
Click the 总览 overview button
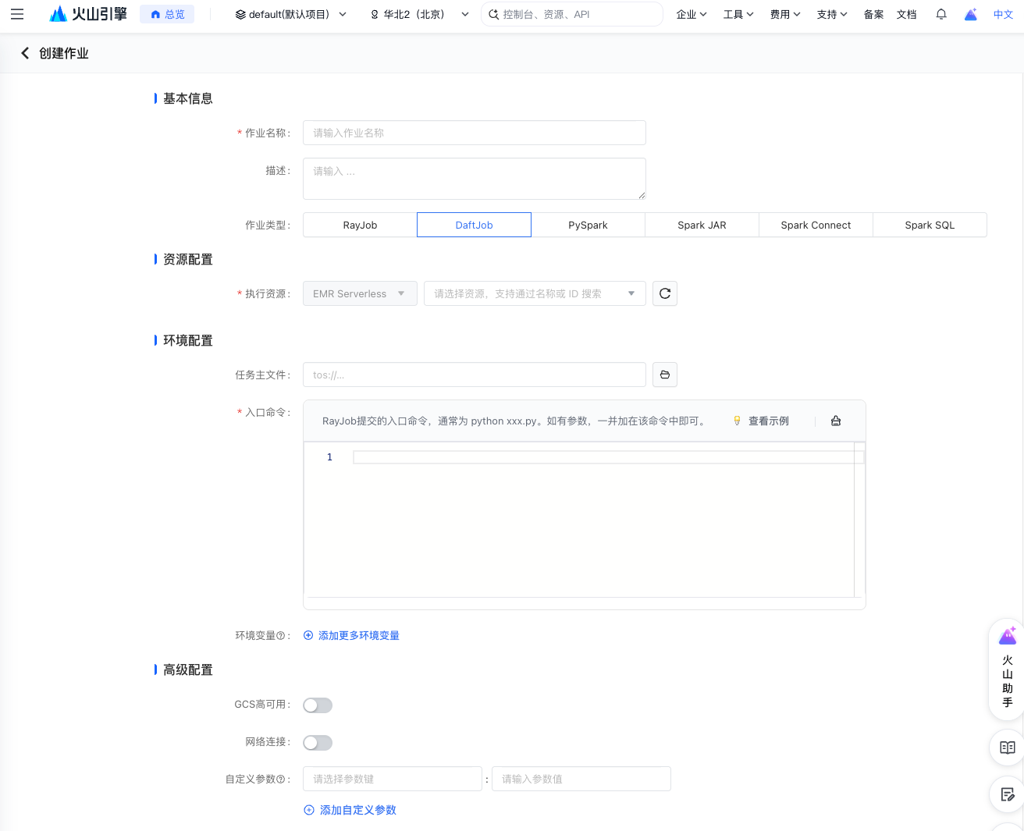point(167,14)
